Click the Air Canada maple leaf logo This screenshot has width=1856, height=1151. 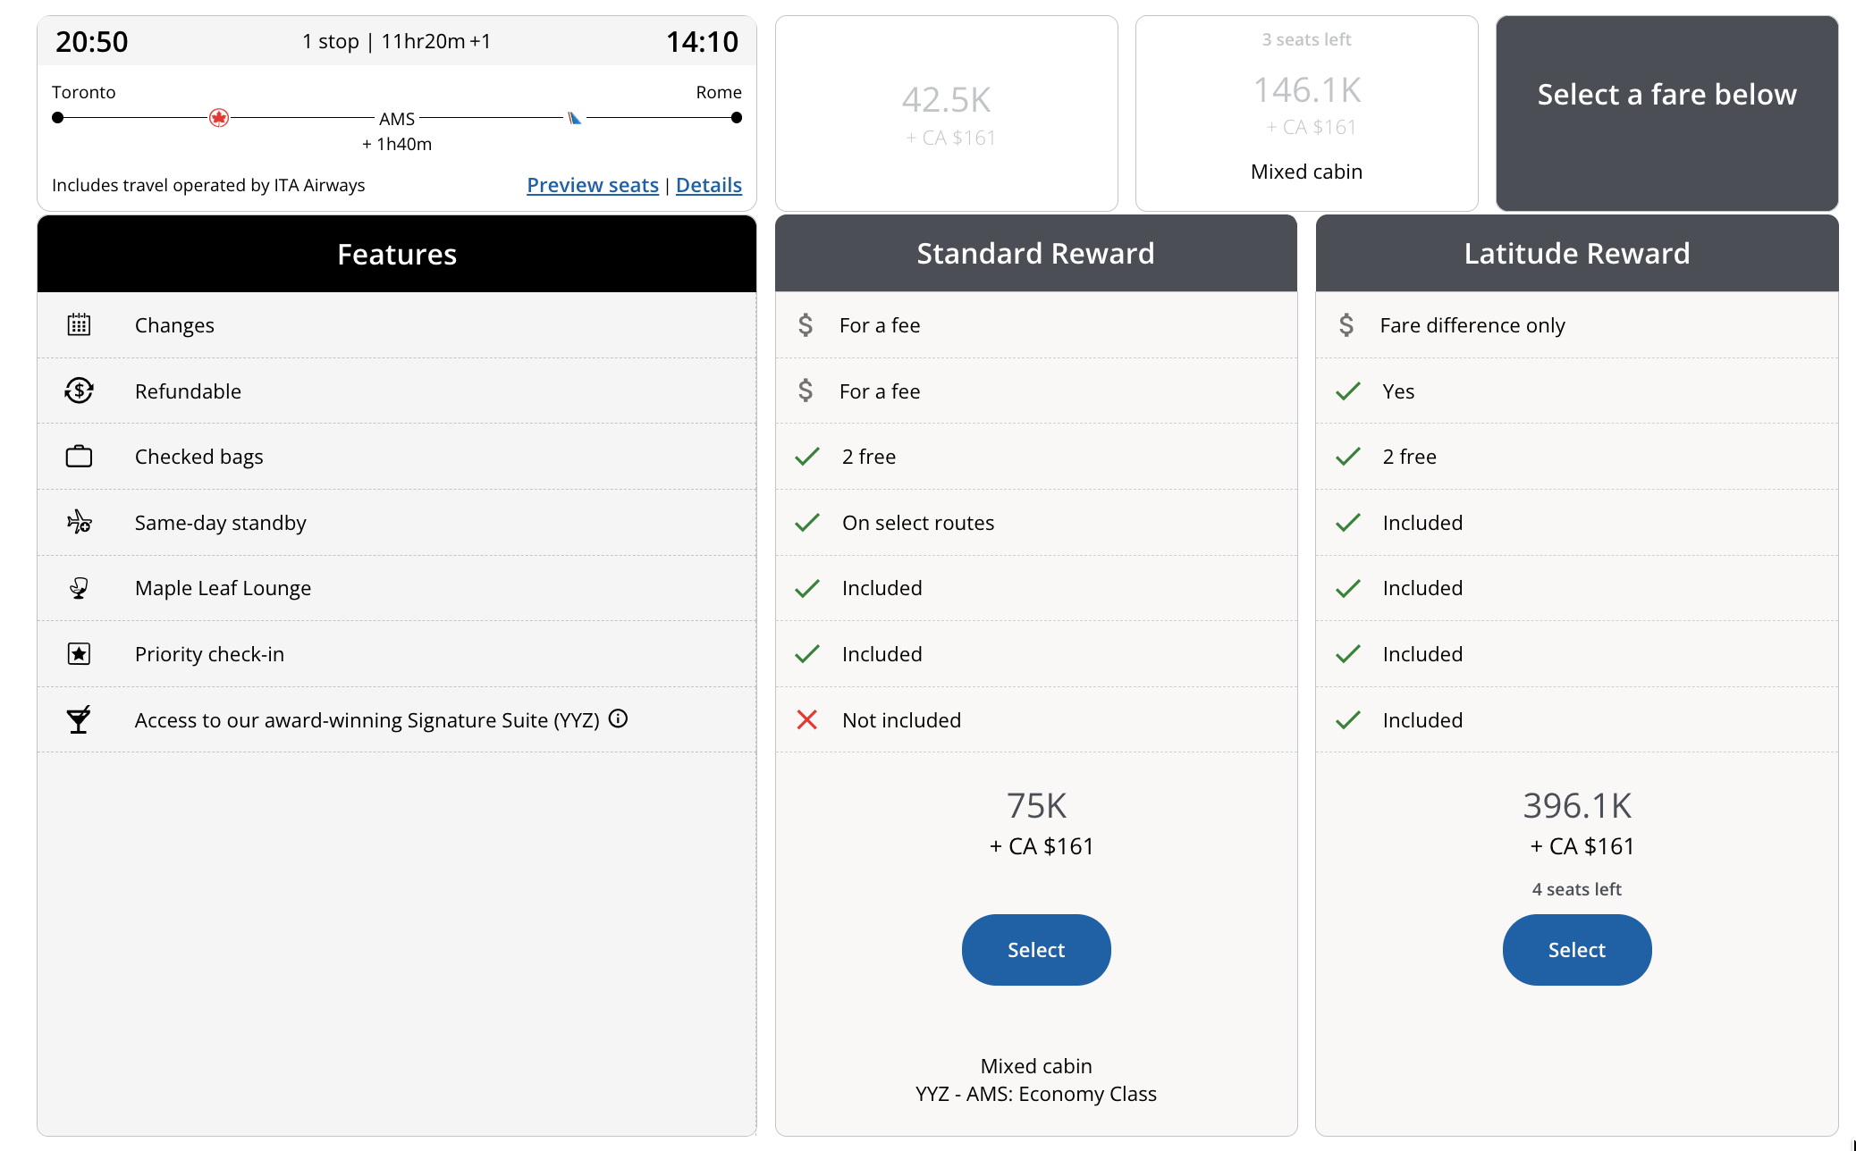pos(219,118)
